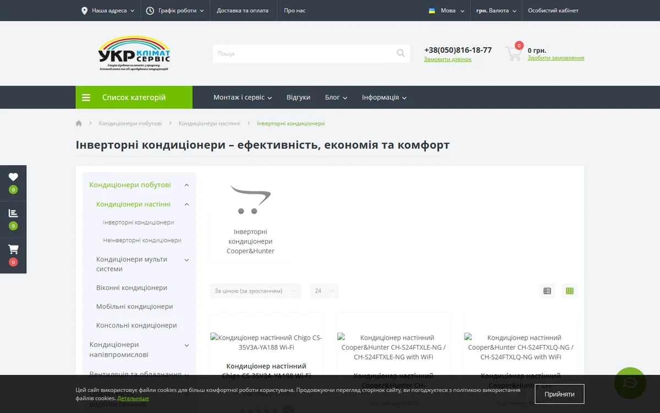This screenshot has height=413, width=660.
Task: Click the Список категорій button
Action: tap(134, 97)
